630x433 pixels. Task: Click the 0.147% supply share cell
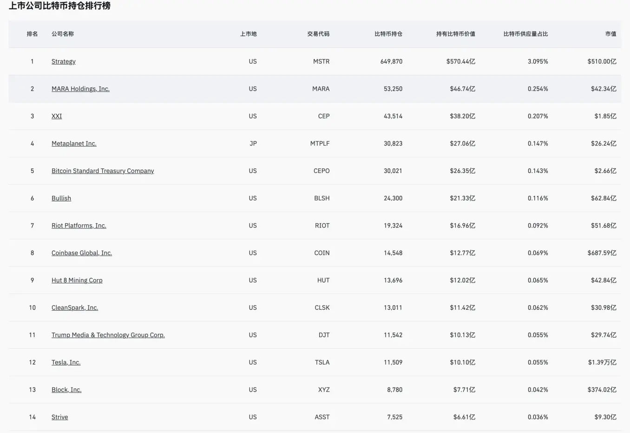click(x=538, y=144)
